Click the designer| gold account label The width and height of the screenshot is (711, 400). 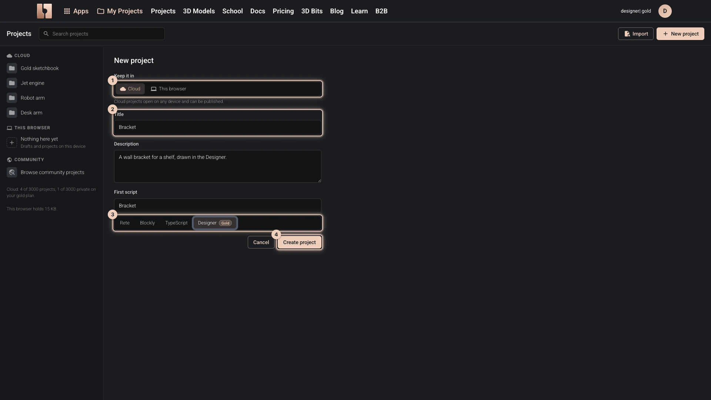coord(636,11)
